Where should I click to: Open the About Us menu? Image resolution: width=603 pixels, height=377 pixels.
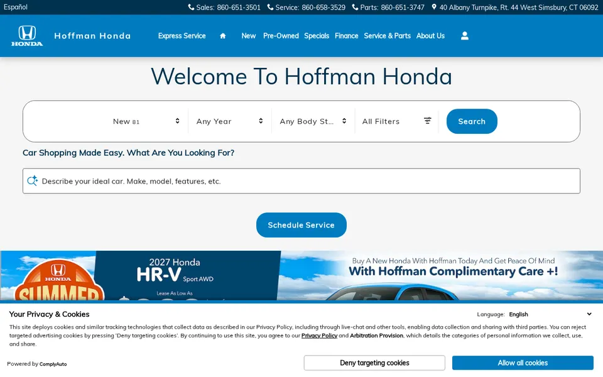430,36
